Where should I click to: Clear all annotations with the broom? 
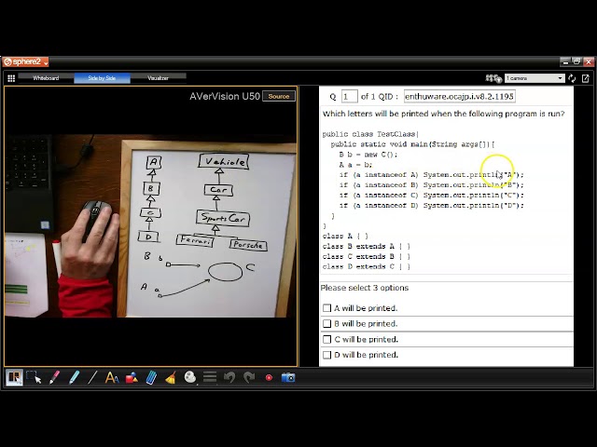pos(171,377)
